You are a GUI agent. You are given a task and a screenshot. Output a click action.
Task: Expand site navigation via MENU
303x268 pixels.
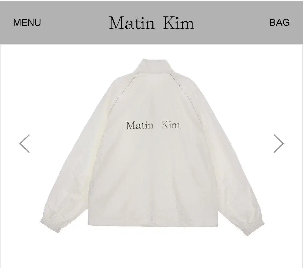[27, 22]
